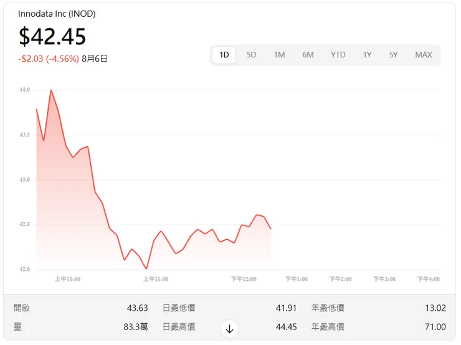The height and width of the screenshot is (345, 461).
Task: Click the 日最低價 value 41.91
Action: pyautogui.click(x=286, y=308)
